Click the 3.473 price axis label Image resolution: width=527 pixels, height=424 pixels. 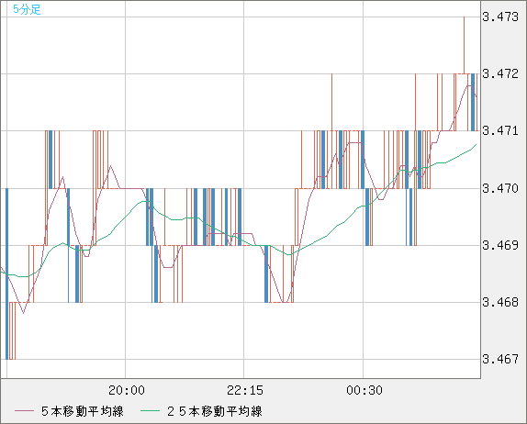tap(500, 17)
